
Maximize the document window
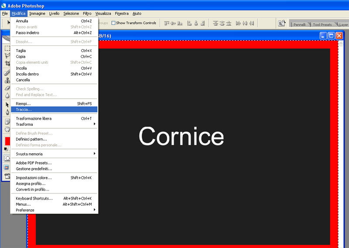(x=331, y=36)
